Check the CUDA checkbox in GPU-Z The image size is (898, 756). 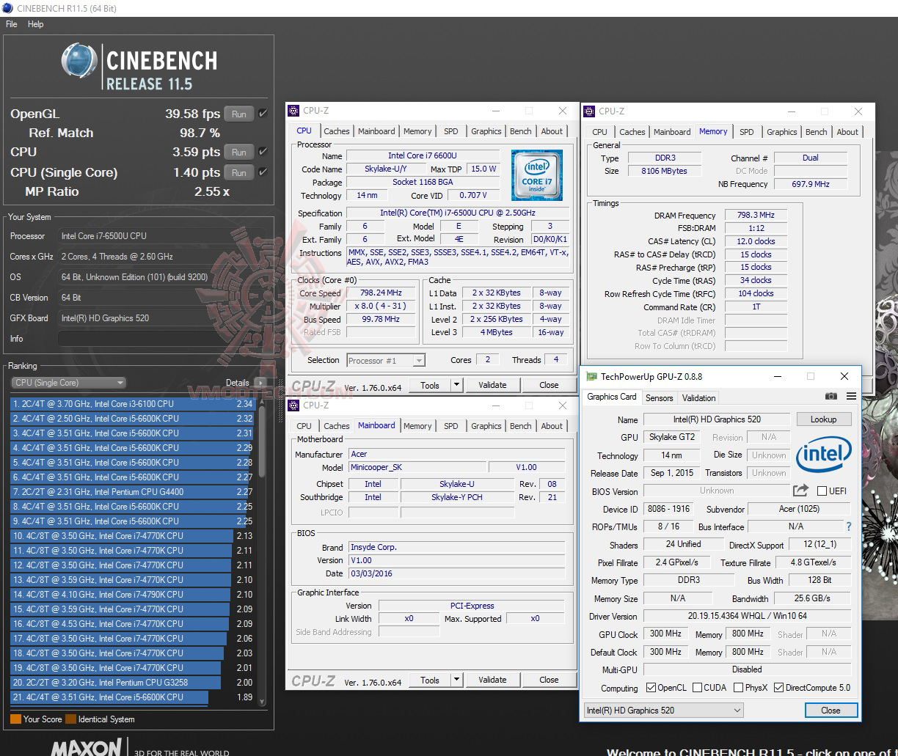point(696,688)
